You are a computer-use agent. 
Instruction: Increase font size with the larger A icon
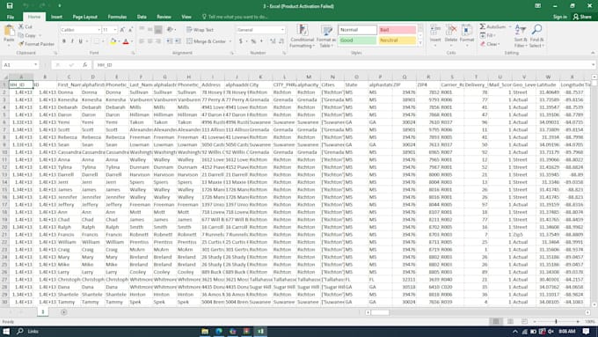(x=122, y=30)
